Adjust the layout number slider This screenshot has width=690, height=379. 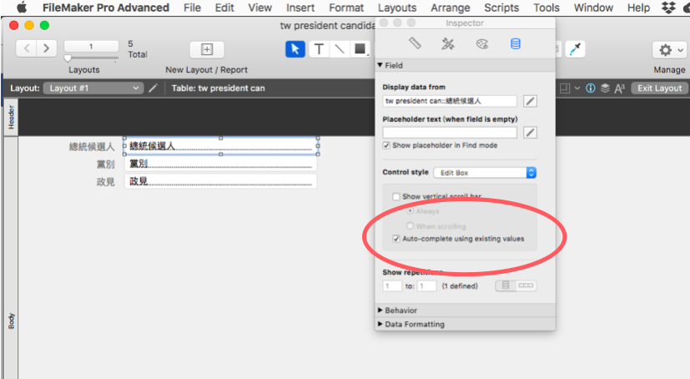(68, 58)
